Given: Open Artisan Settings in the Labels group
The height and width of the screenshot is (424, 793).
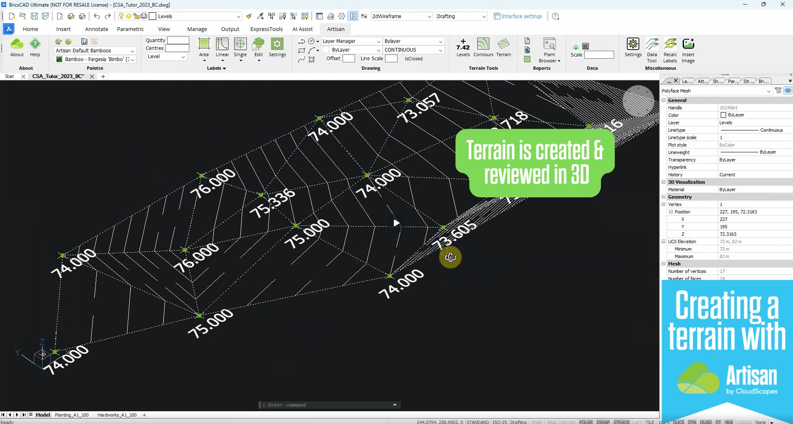Looking at the screenshot, I should coord(277,47).
